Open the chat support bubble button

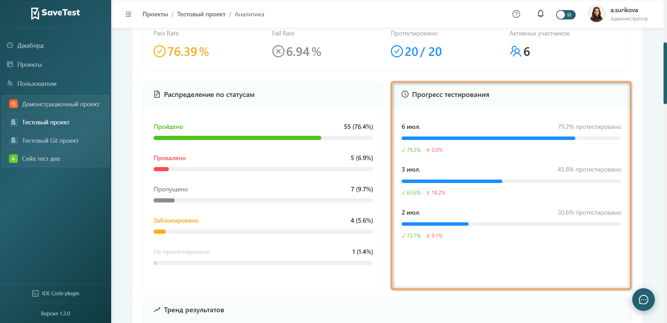click(643, 299)
